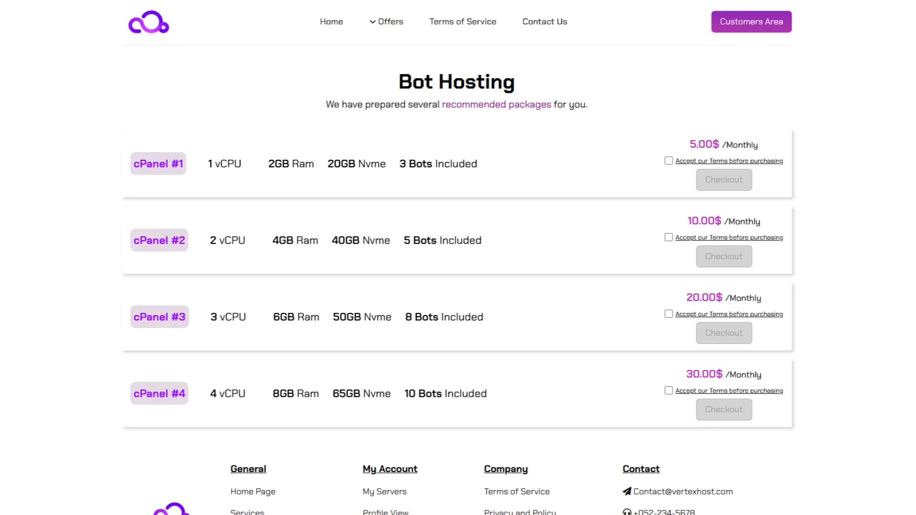Click the Customers Area button

(751, 21)
